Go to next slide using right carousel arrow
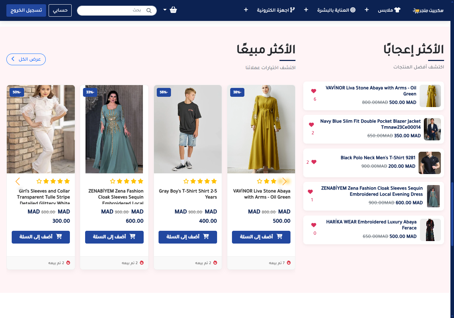Viewport: 454px width, 318px height. tap(284, 182)
